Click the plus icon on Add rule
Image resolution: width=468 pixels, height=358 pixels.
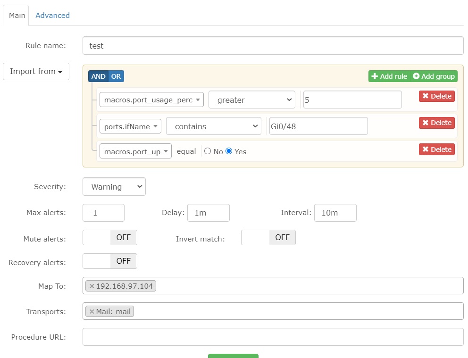[375, 76]
